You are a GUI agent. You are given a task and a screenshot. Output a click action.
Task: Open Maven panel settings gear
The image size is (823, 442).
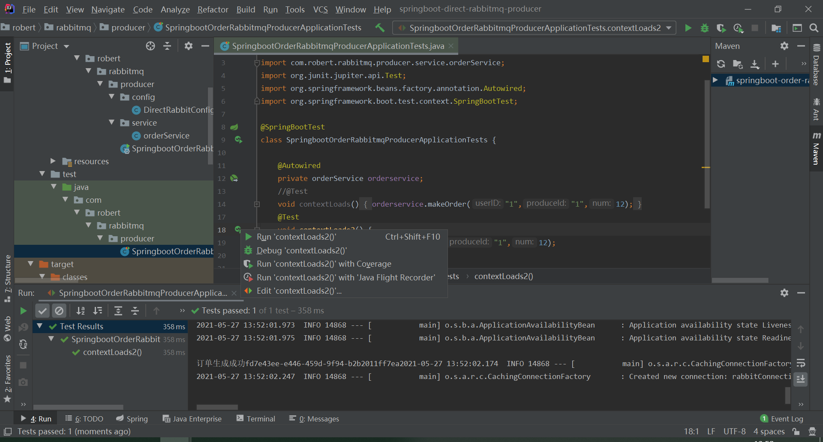(x=784, y=46)
